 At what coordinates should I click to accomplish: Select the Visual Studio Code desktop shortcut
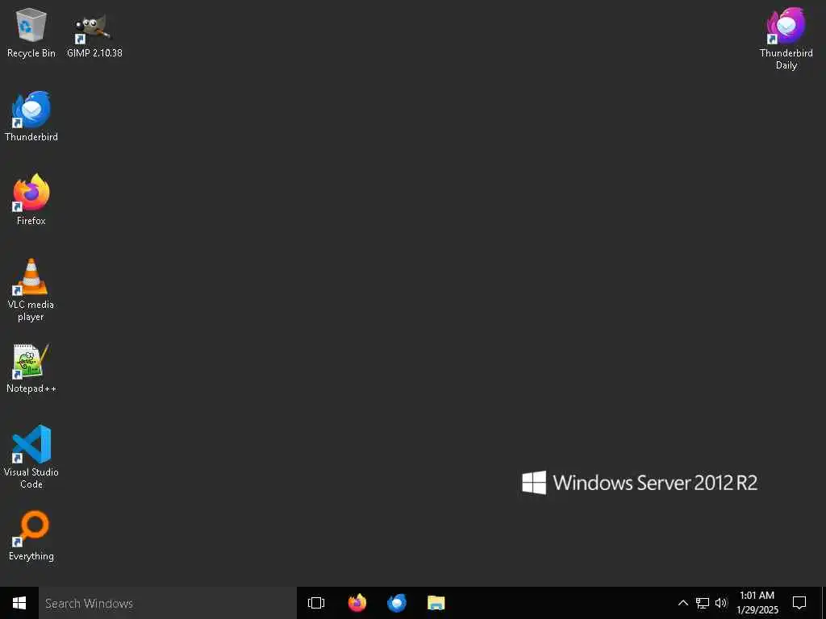pyautogui.click(x=31, y=457)
